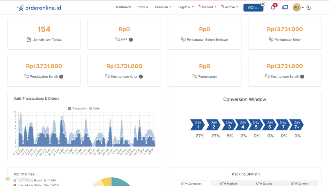The width and height of the screenshot is (329, 186).
Task: Open the Channel dropdown menu
Action: click(x=208, y=7)
